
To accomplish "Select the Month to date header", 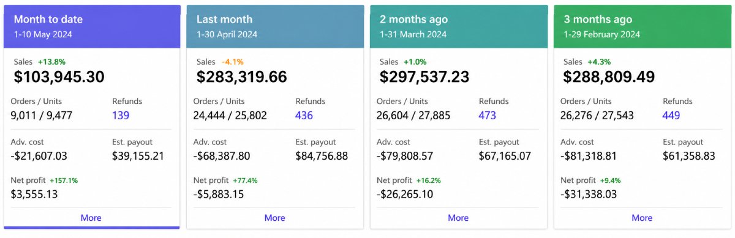I will 92,26.
